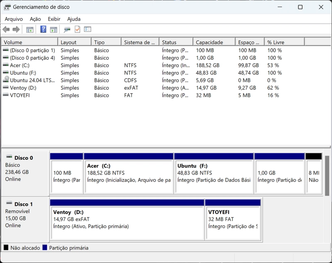The image size is (332, 263).
Task: Sort by the % Livre column header
Action: (x=284, y=42)
